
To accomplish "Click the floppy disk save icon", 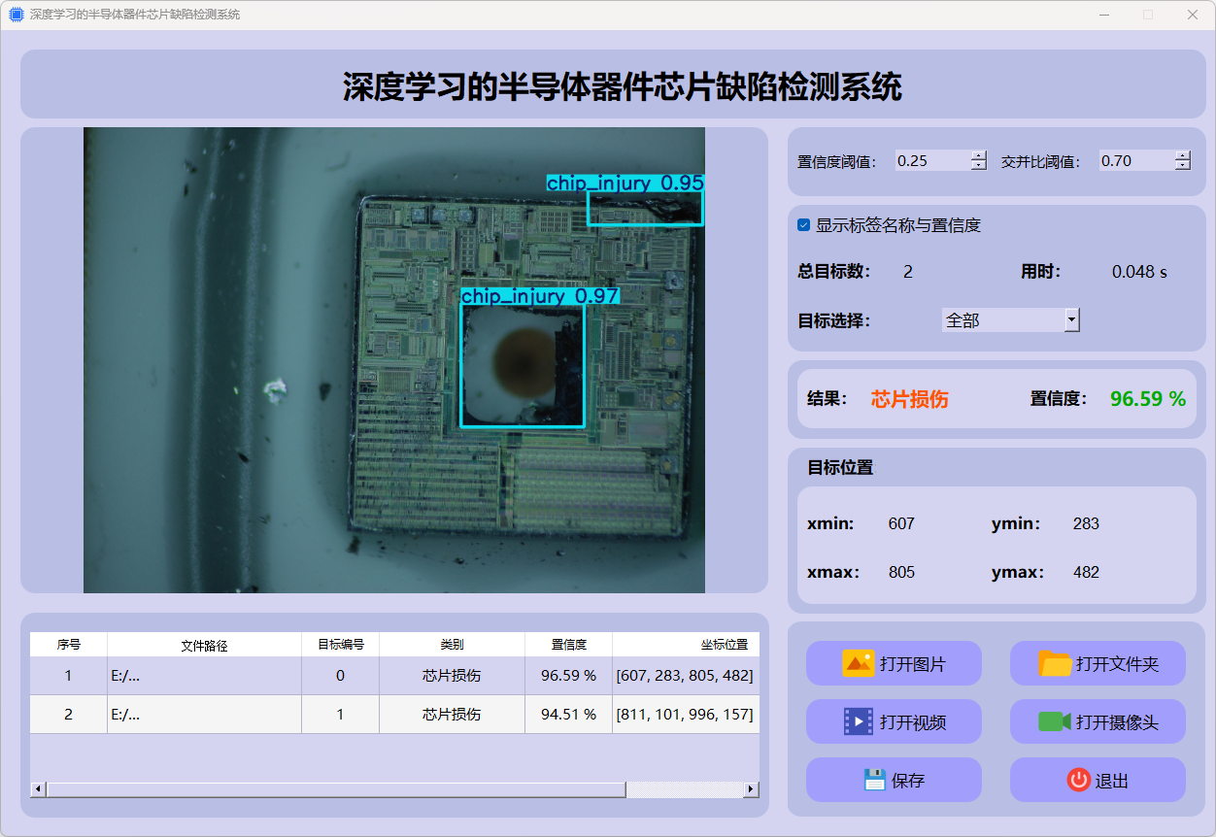I will [874, 780].
